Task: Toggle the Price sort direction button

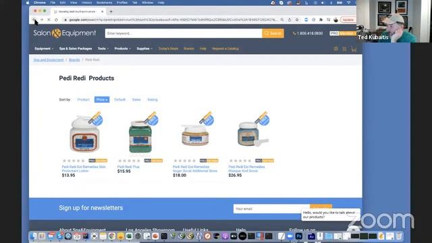Action: tap(102, 100)
